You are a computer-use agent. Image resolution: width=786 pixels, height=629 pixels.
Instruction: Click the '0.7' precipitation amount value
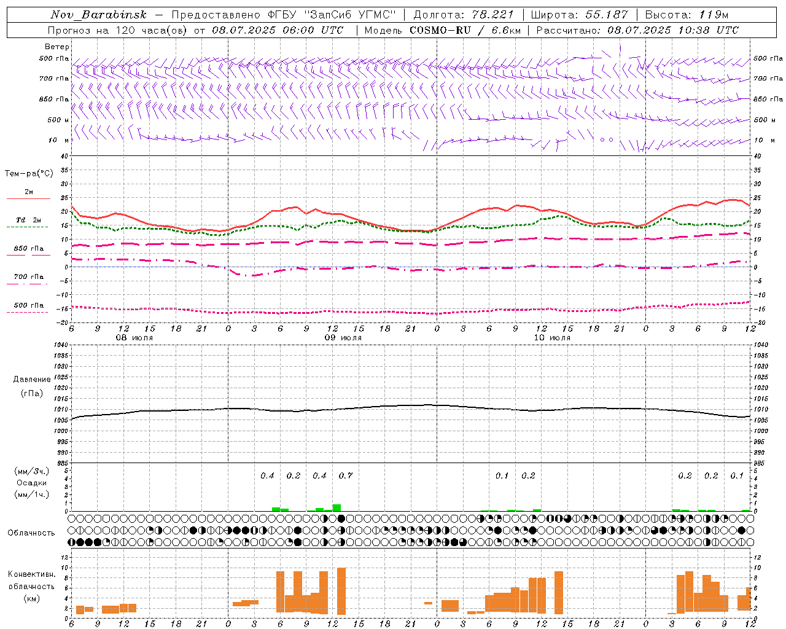[346, 475]
